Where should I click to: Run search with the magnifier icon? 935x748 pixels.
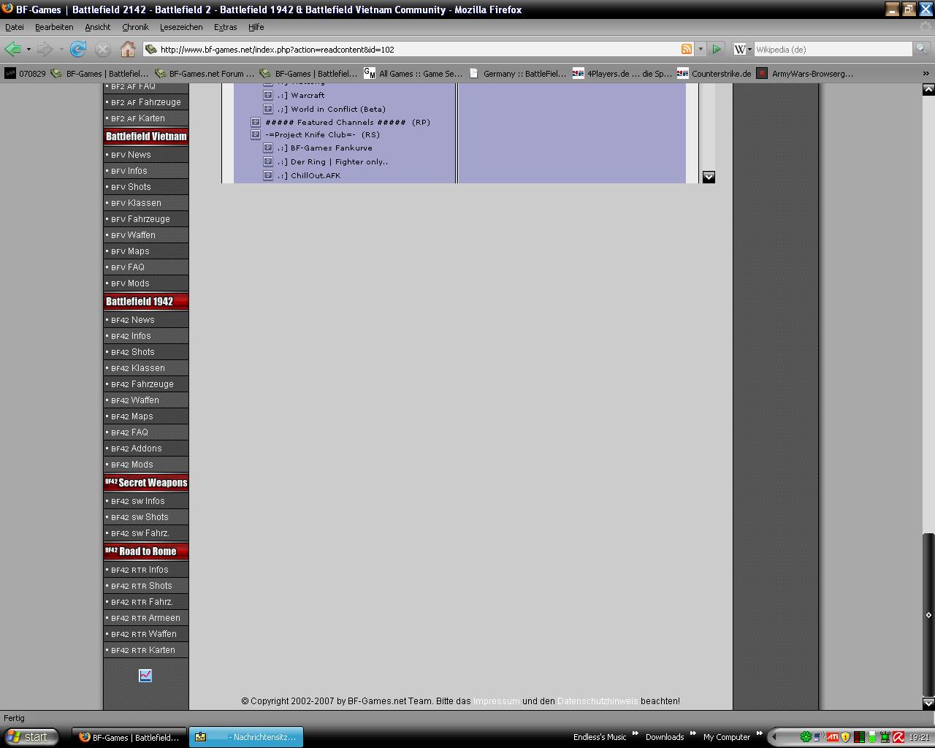921,49
